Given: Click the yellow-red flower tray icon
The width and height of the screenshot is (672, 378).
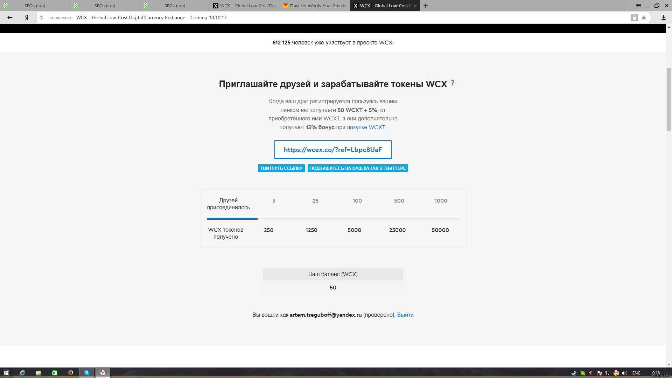Looking at the screenshot, I should click(x=616, y=373).
